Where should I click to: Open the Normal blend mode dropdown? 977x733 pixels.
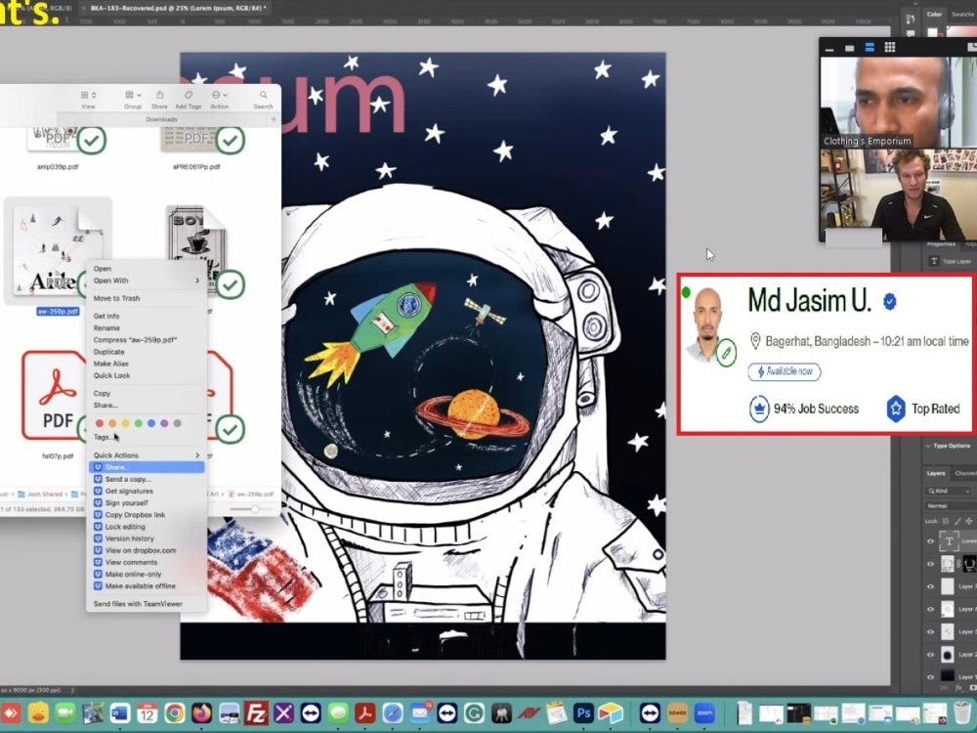coord(949,505)
